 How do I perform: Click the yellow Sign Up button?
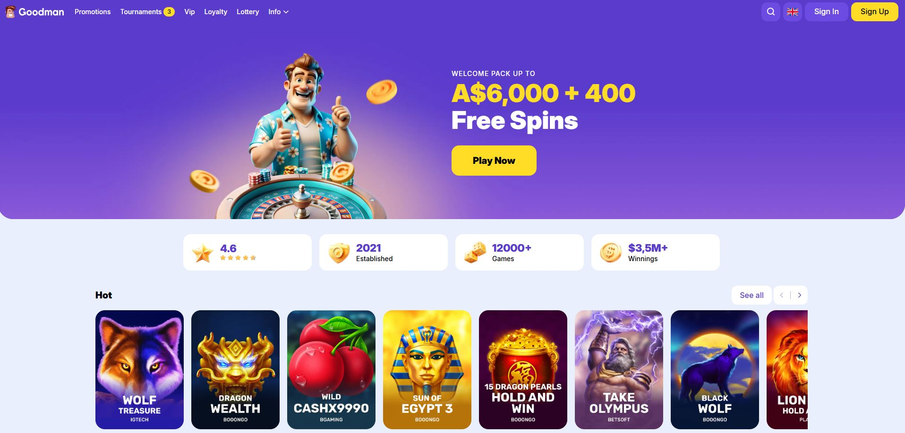[874, 12]
